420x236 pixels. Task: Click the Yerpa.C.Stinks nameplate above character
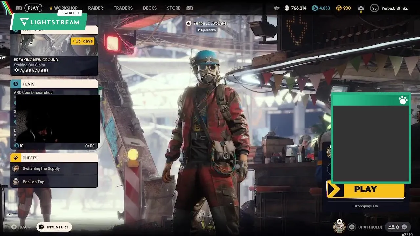210,23
